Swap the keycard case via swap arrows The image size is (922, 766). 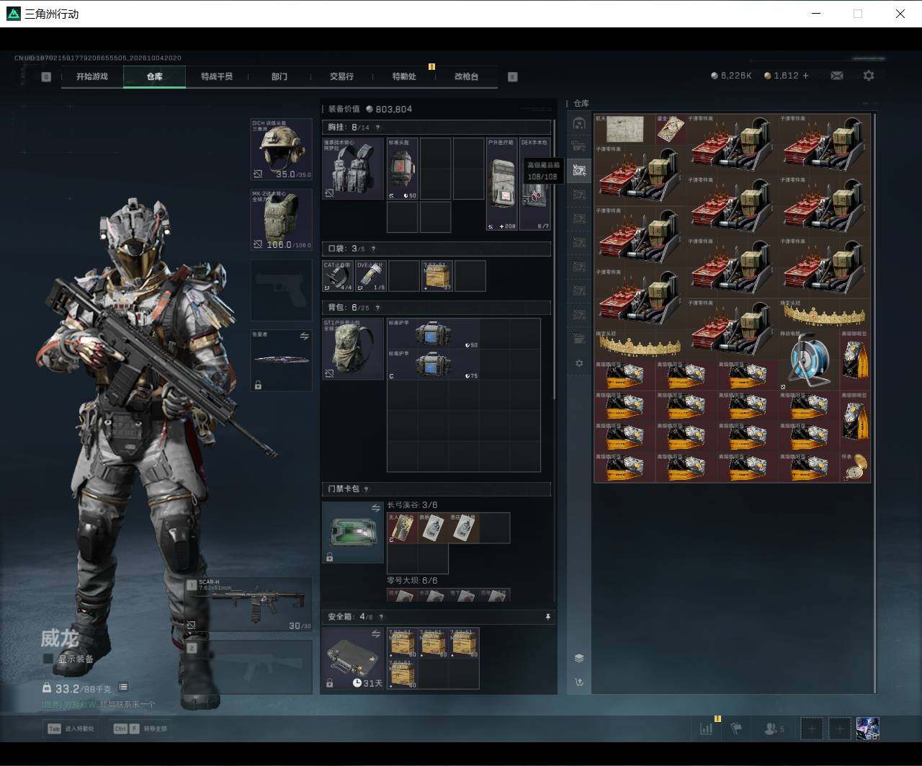(375, 508)
